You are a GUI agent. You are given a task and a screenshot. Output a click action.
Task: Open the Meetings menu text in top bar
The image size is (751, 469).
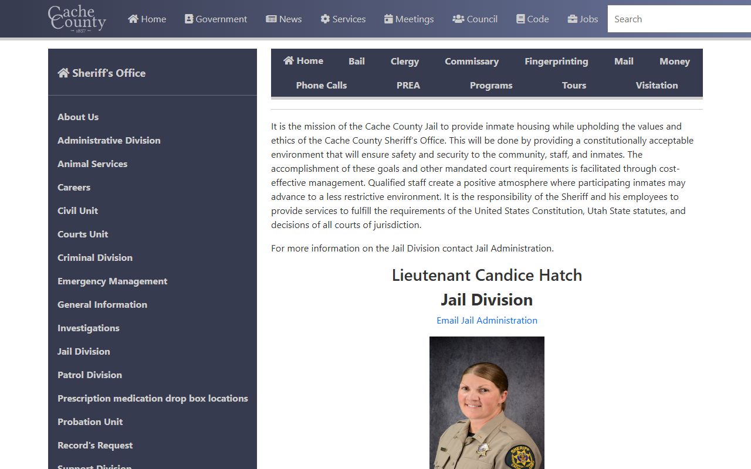click(415, 19)
